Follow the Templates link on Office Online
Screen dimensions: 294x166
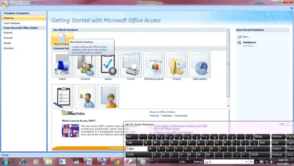pyautogui.click(x=166, y=116)
